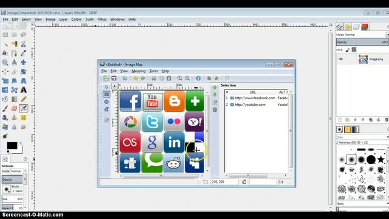Select the Zoom magnifier tool in toolbox
Screen dimensions: 389x219
pos(5,62)
